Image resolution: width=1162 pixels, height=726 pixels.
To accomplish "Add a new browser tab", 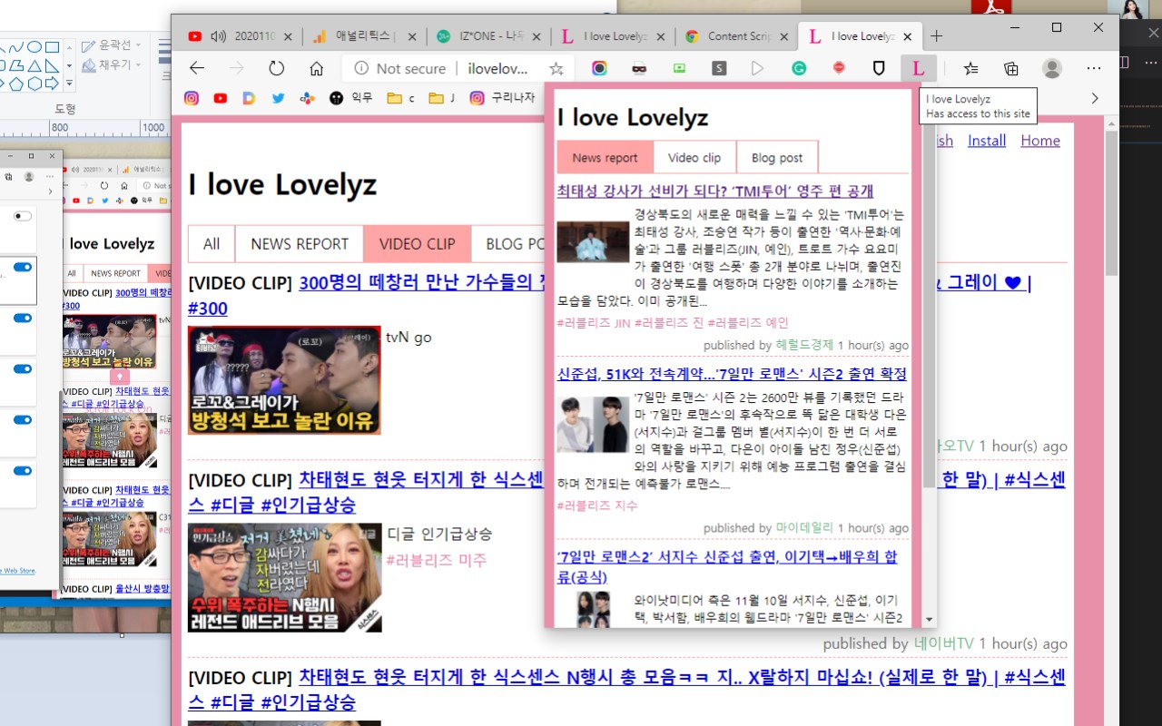I will click(x=937, y=36).
